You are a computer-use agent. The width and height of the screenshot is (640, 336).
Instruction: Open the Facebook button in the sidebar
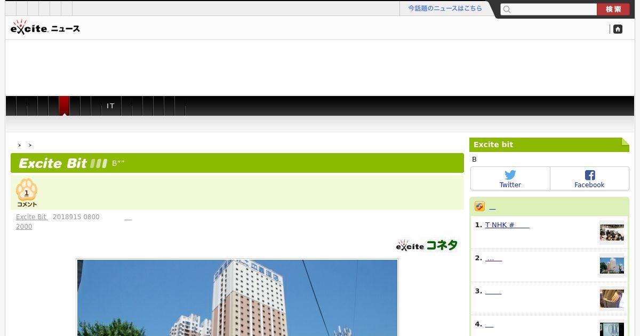coord(589,179)
